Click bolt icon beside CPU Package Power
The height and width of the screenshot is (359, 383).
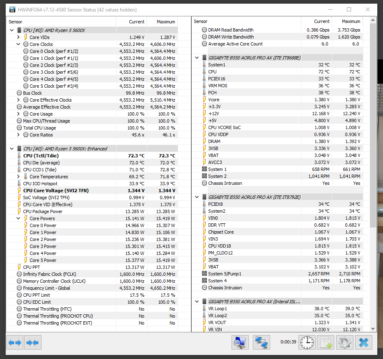(19, 211)
